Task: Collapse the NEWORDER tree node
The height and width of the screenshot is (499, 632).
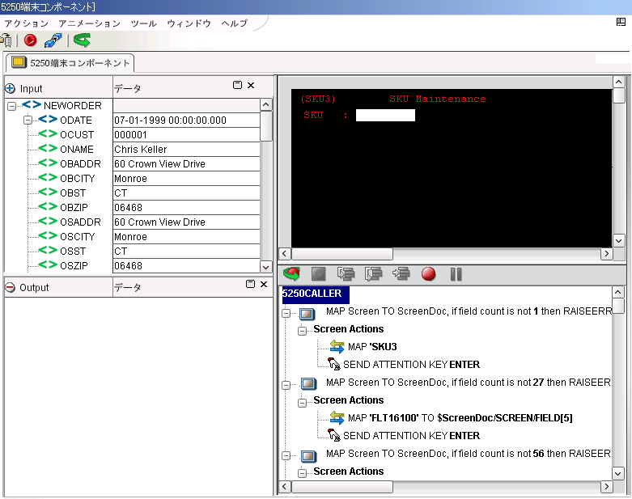Action: point(11,106)
